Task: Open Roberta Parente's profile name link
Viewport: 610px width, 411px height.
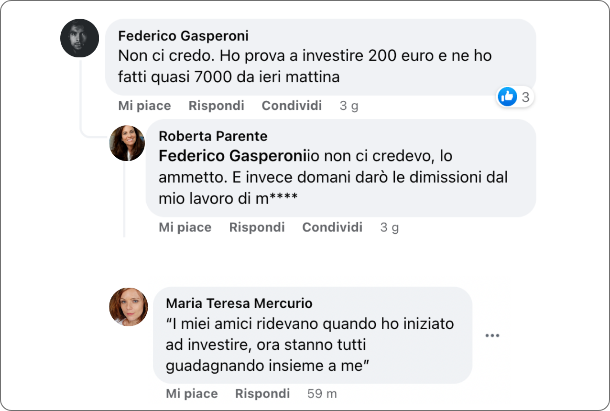Action: click(213, 136)
